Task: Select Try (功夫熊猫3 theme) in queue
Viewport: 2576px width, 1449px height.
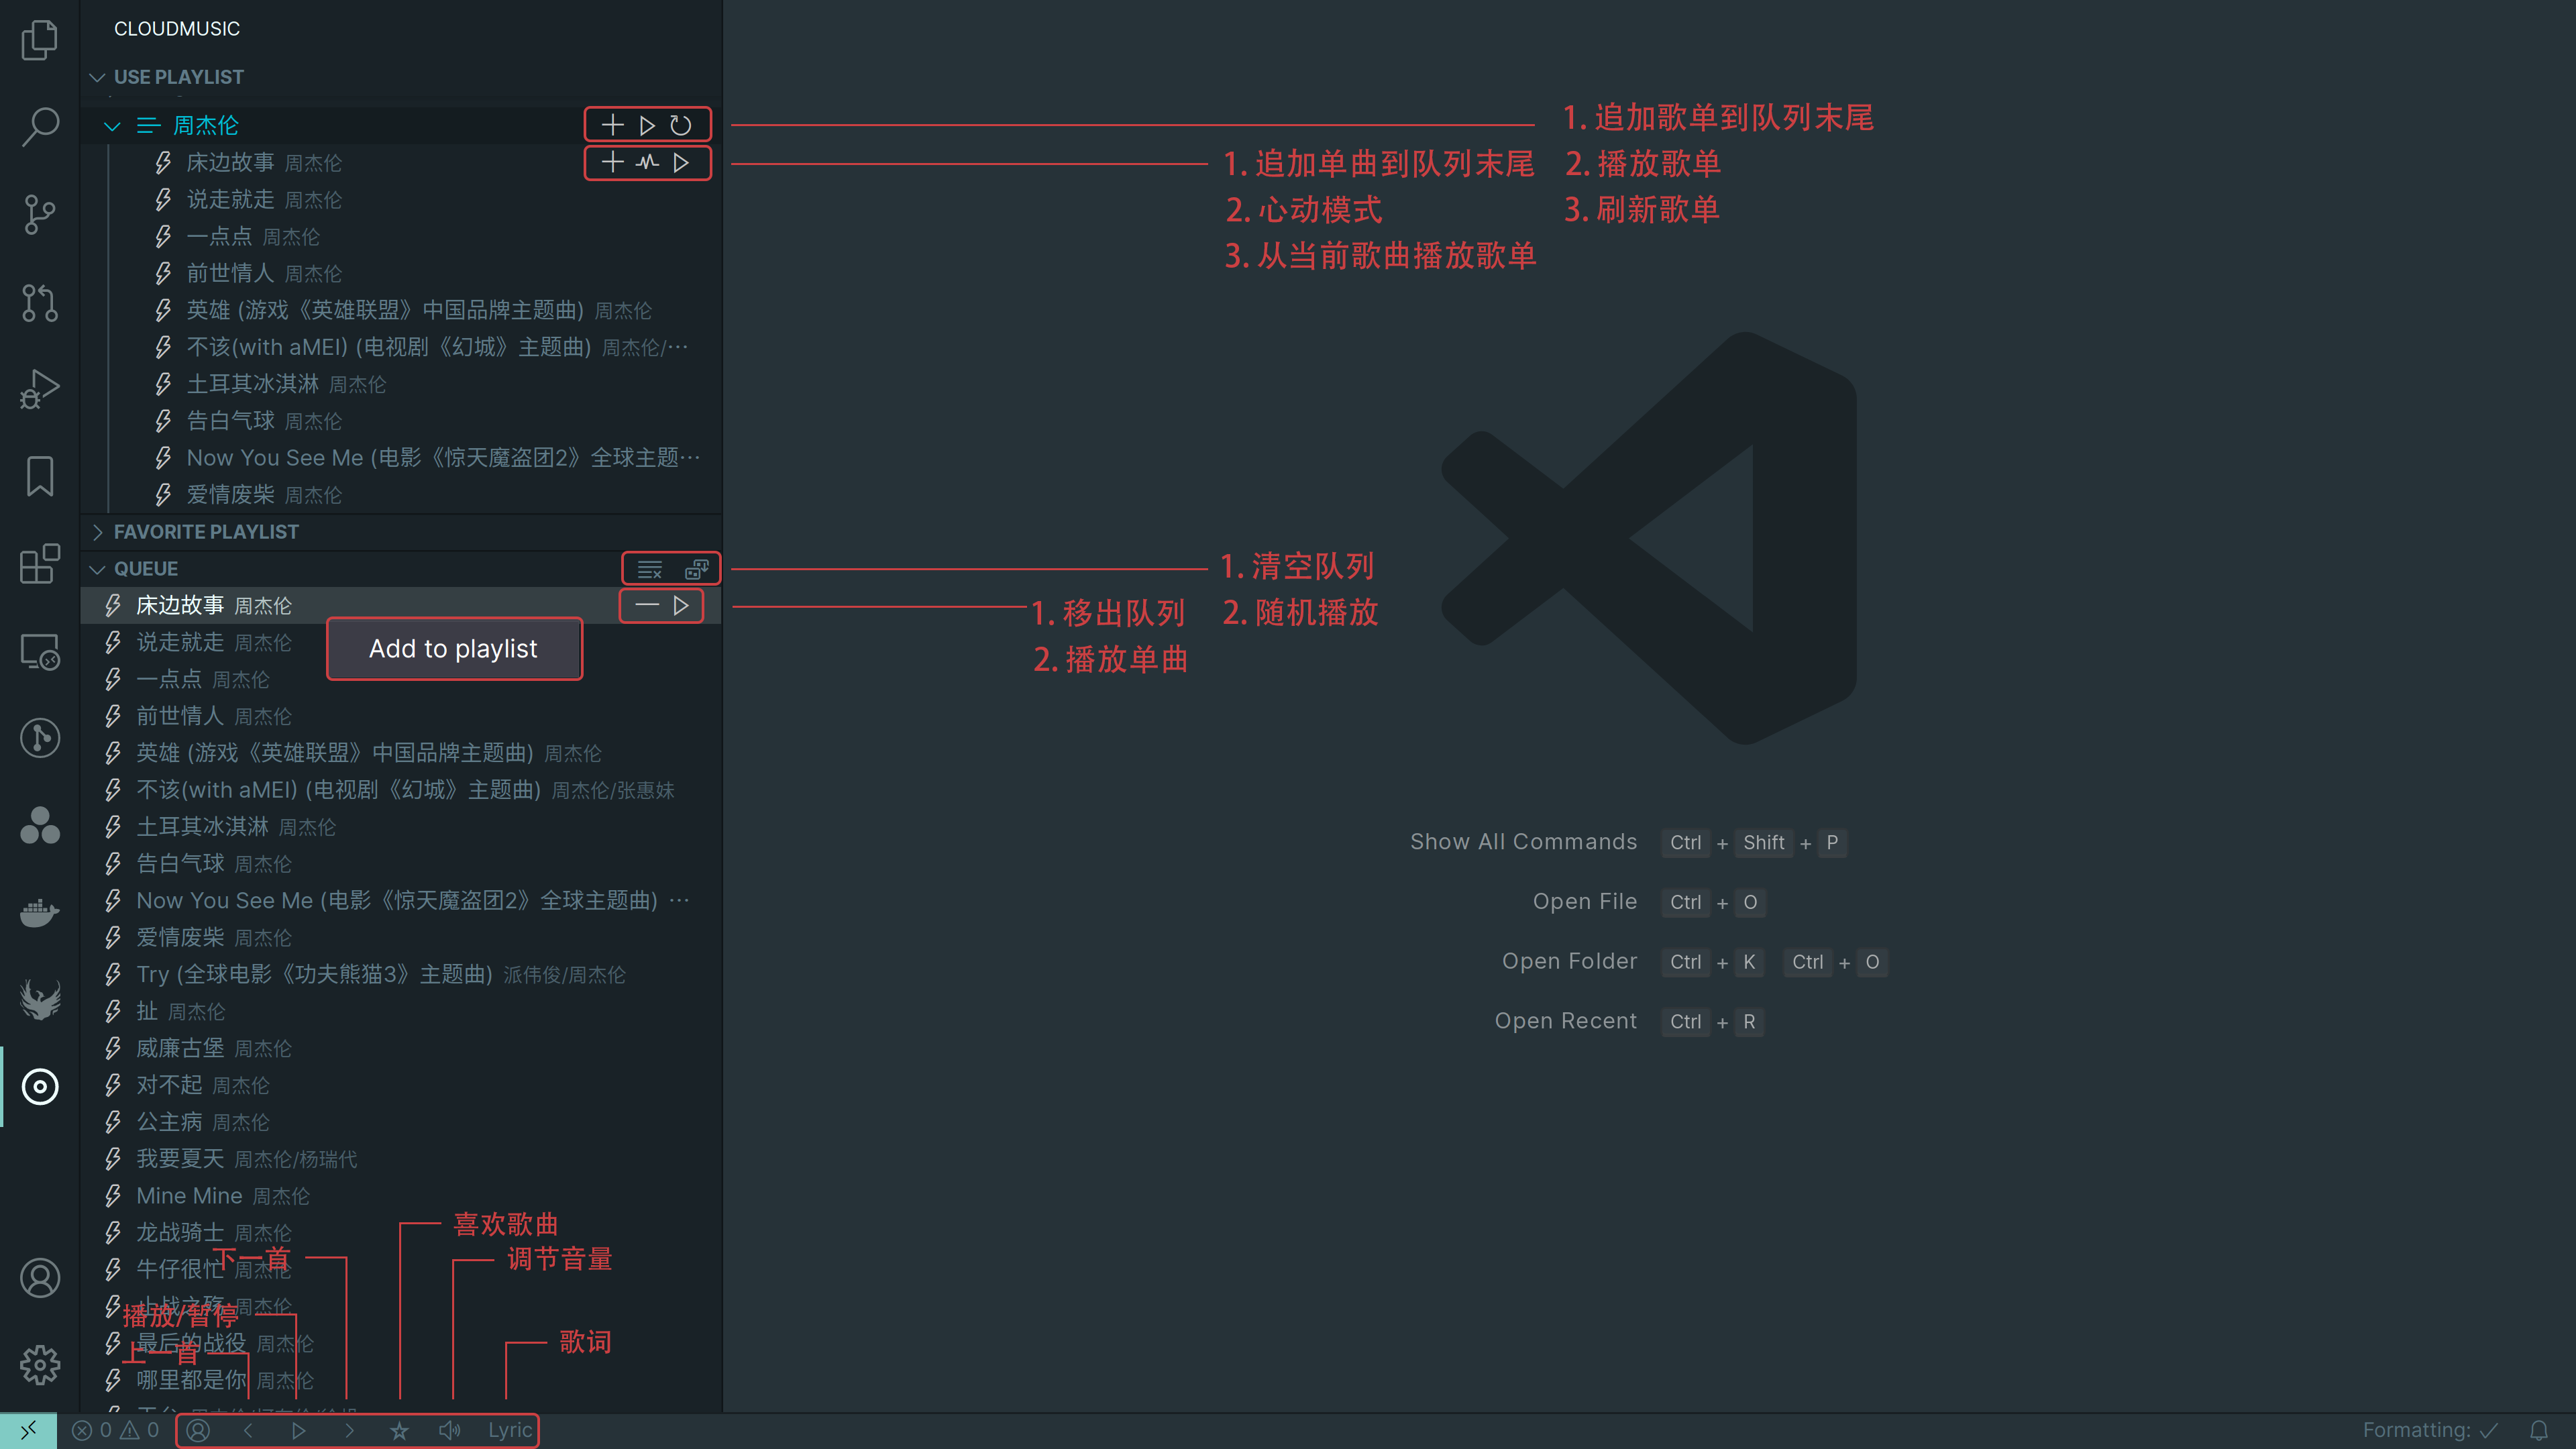Action: pyautogui.click(x=401, y=974)
